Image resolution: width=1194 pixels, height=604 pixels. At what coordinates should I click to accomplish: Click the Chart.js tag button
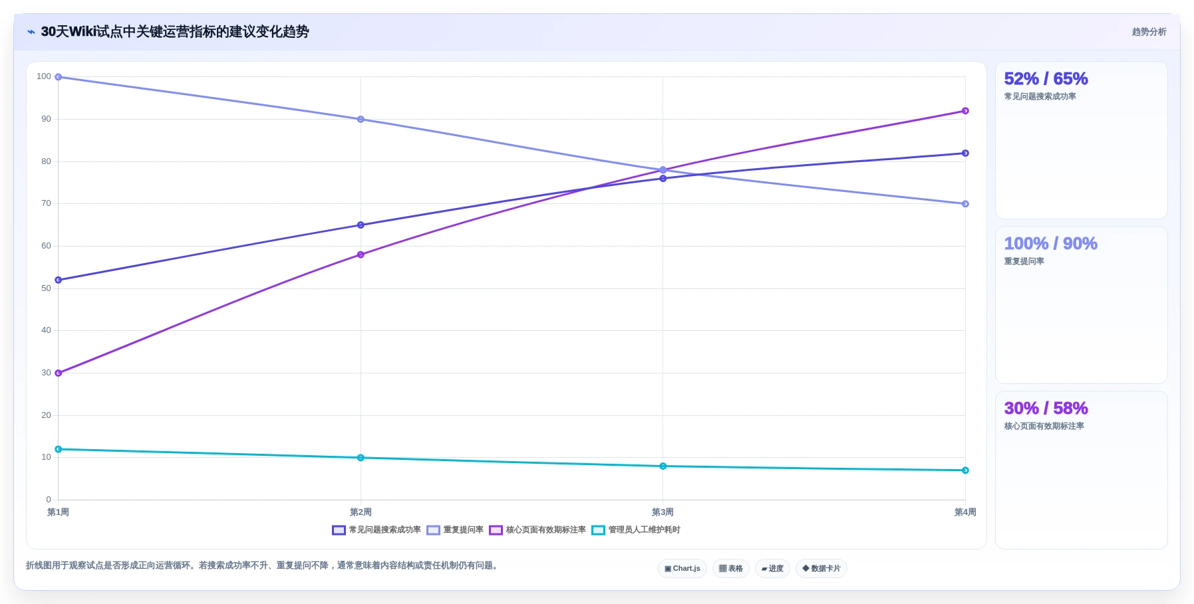tap(682, 569)
